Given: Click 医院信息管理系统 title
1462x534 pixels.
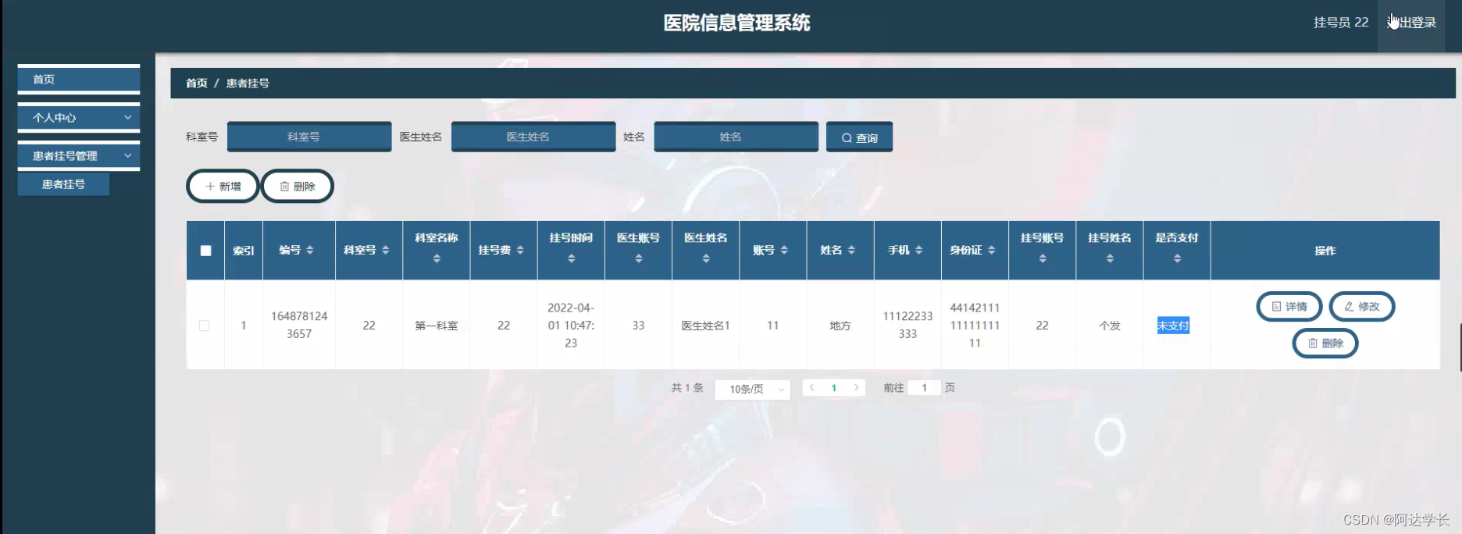Looking at the screenshot, I should pos(736,23).
